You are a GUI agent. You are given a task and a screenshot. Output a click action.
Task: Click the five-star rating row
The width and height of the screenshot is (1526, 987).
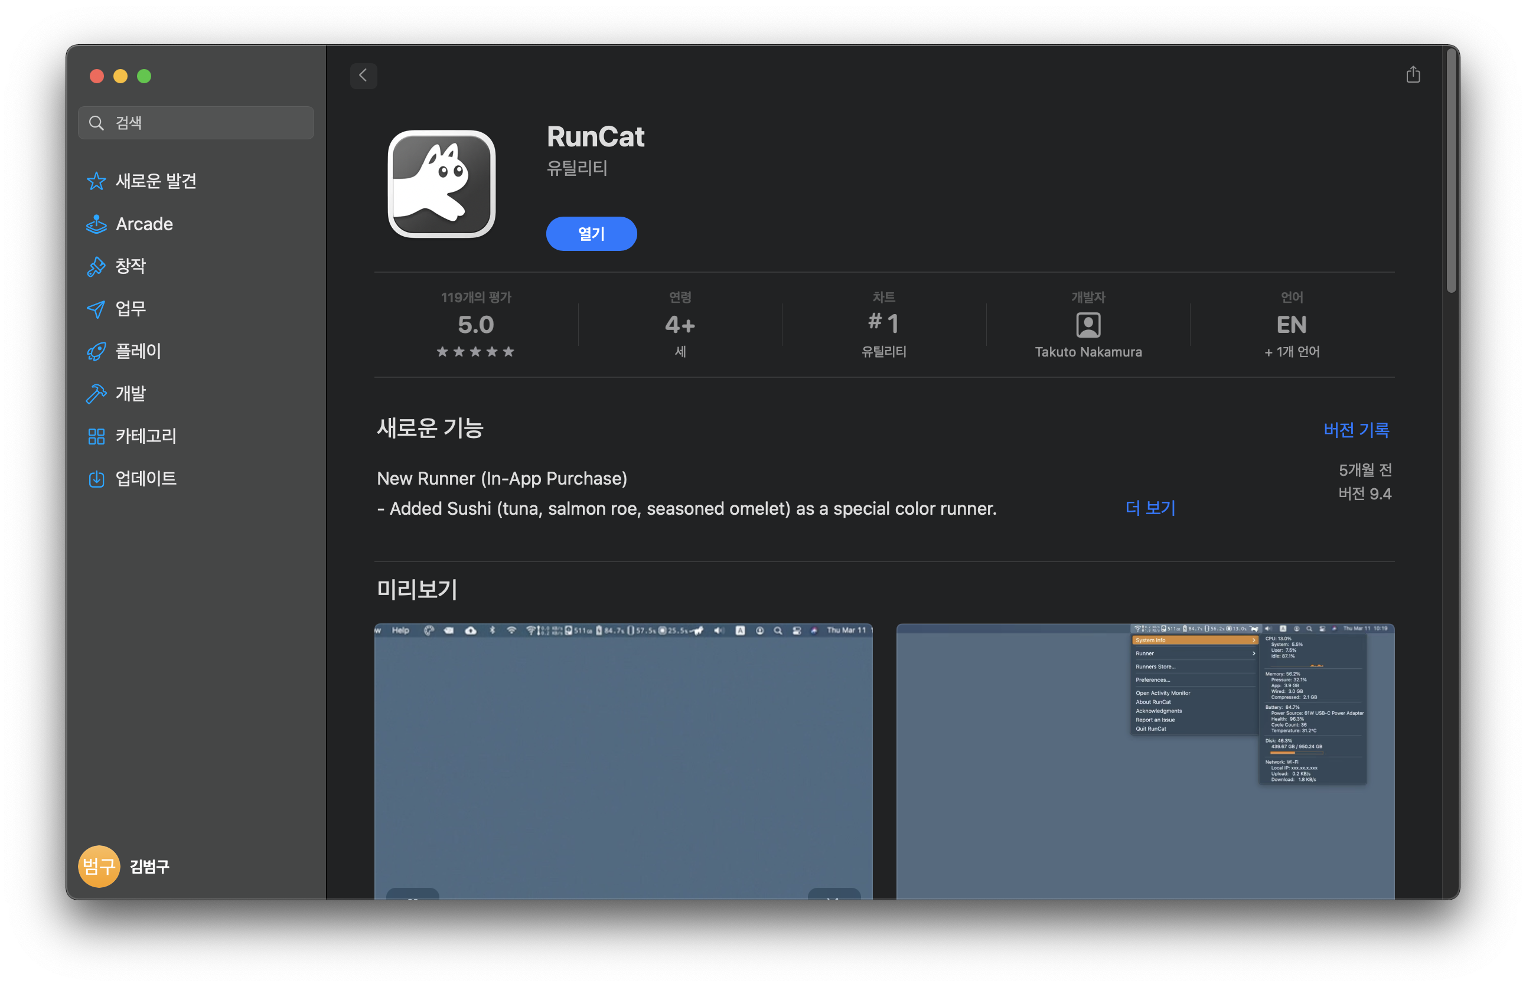(x=476, y=352)
